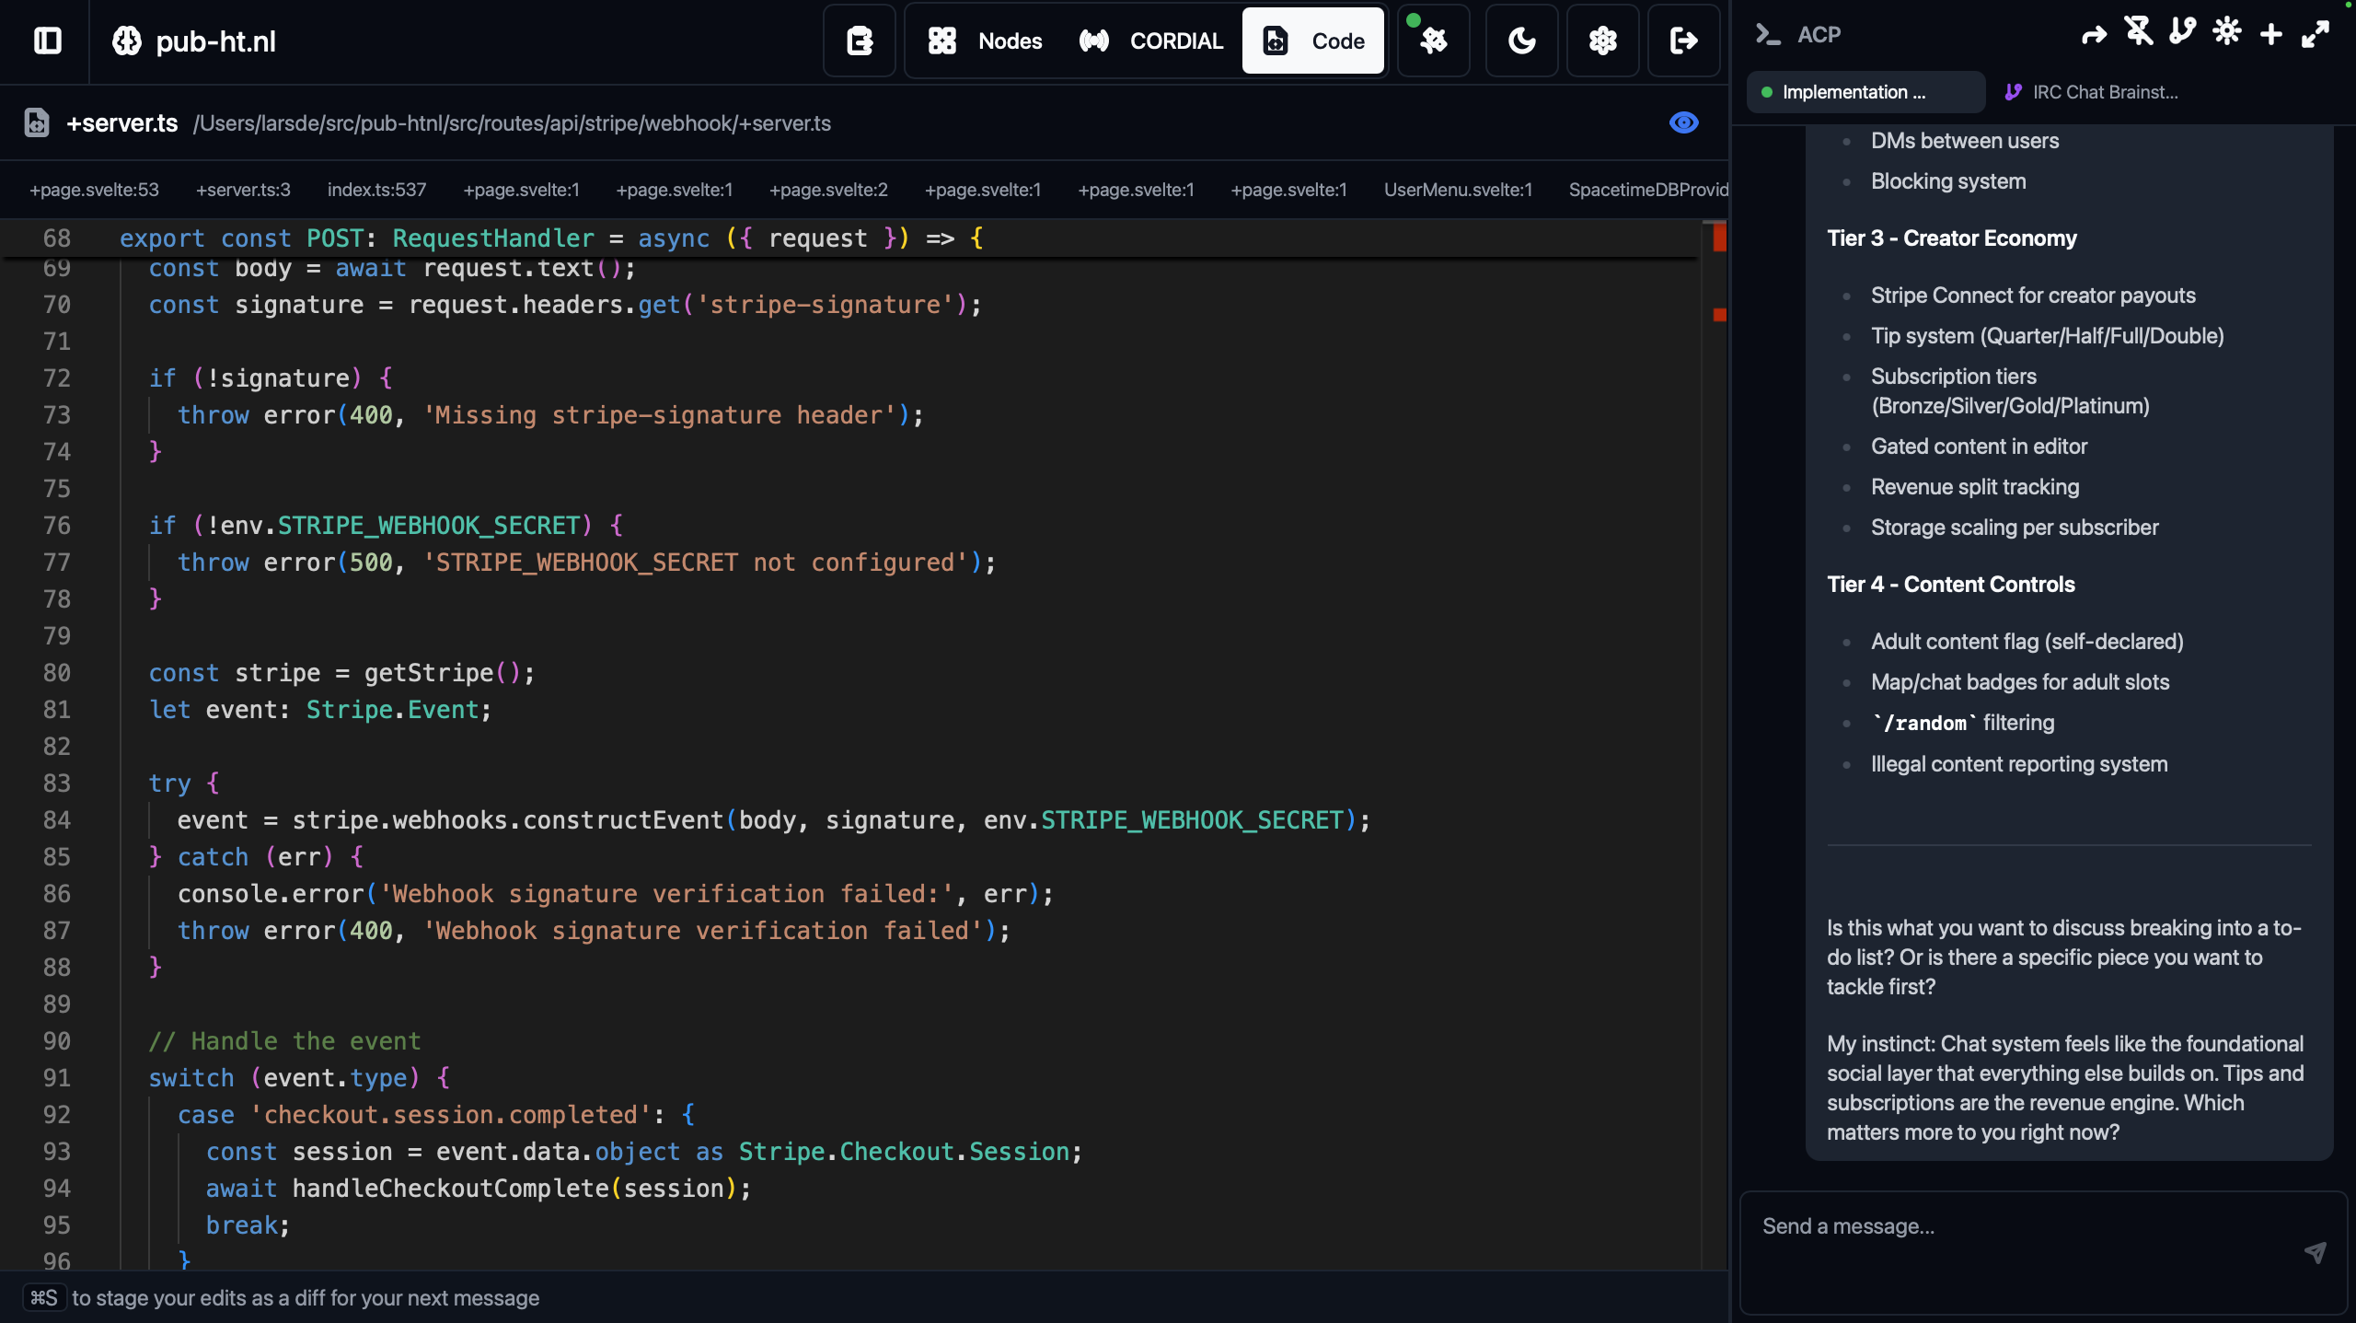Viewport: 2356px width, 1323px height.
Task: Open the extension icon with green status dot
Action: [1432, 41]
